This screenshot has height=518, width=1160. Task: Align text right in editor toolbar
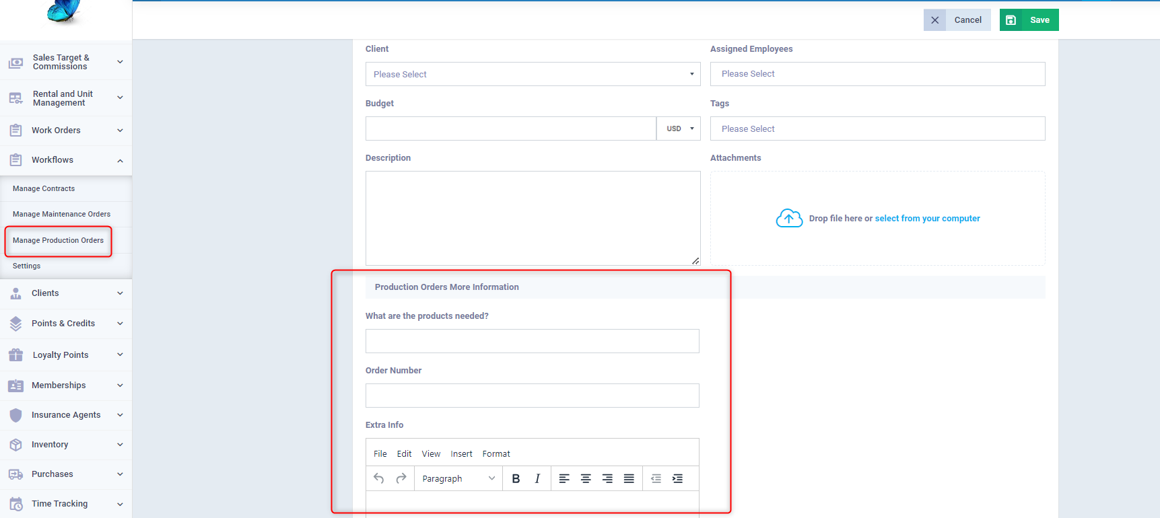click(607, 478)
